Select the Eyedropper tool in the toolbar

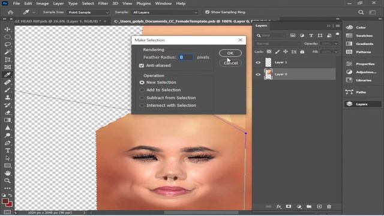coord(7,74)
